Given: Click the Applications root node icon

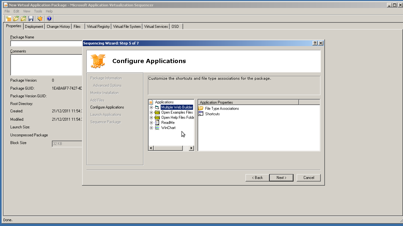Looking at the screenshot, I should click(x=151, y=102).
